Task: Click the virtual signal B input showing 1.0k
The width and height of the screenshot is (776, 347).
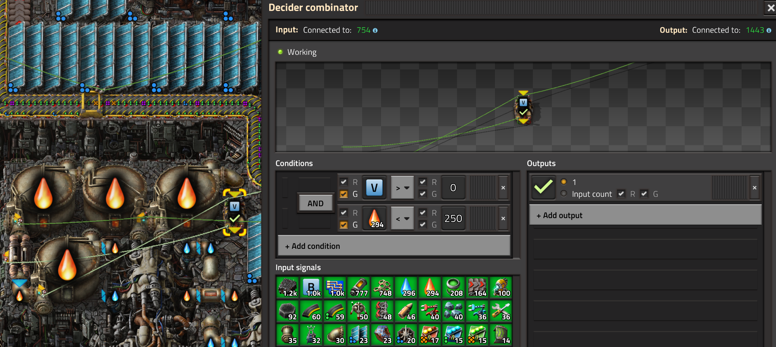Action: [312, 287]
